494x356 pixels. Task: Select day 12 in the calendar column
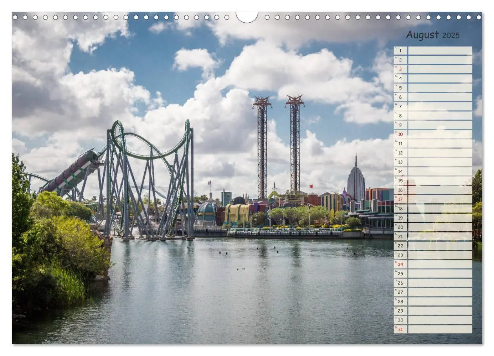(x=400, y=153)
